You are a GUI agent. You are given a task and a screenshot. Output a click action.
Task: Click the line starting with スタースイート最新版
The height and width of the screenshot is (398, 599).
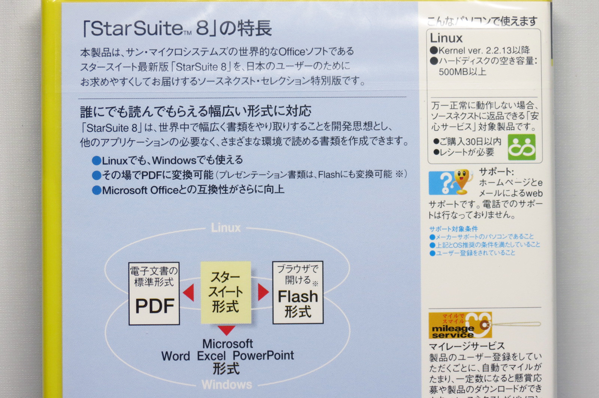[x=216, y=66]
